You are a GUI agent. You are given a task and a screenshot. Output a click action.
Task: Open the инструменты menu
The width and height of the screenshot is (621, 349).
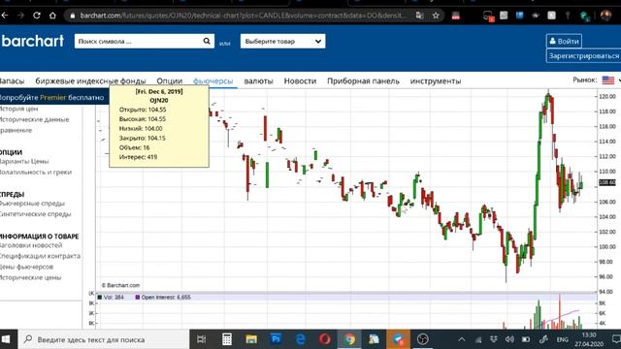tap(436, 81)
